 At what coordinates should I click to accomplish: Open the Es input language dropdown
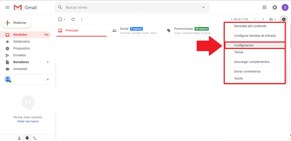click(x=273, y=19)
